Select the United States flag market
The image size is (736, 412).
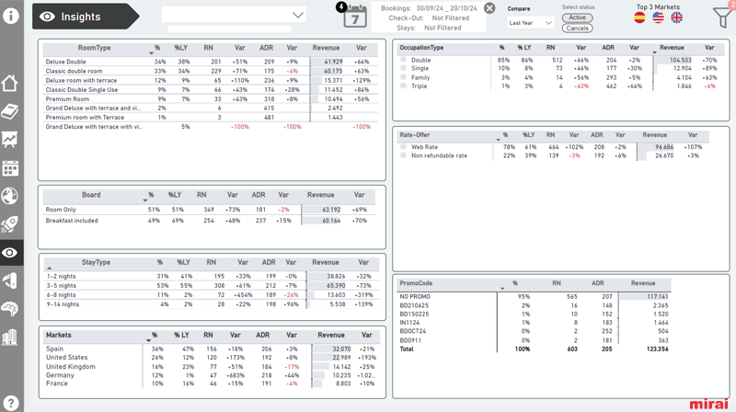(658, 17)
